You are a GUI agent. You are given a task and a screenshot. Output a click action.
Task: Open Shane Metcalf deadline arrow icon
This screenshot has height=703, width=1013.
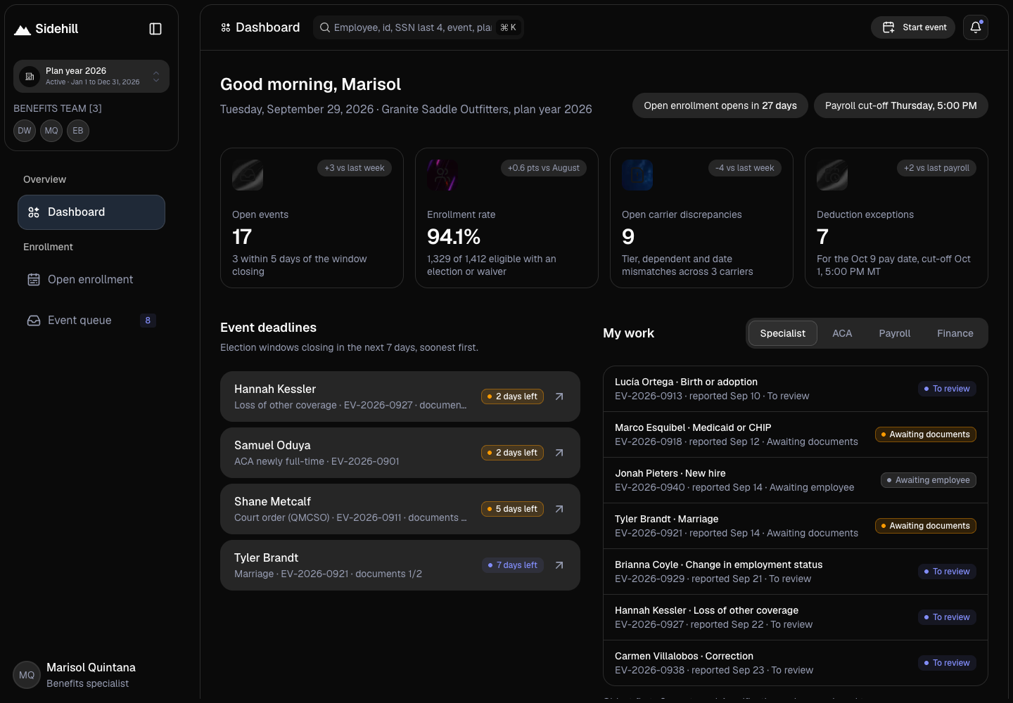pos(559,509)
